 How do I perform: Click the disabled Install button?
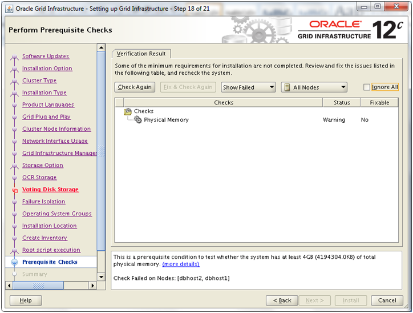351,300
